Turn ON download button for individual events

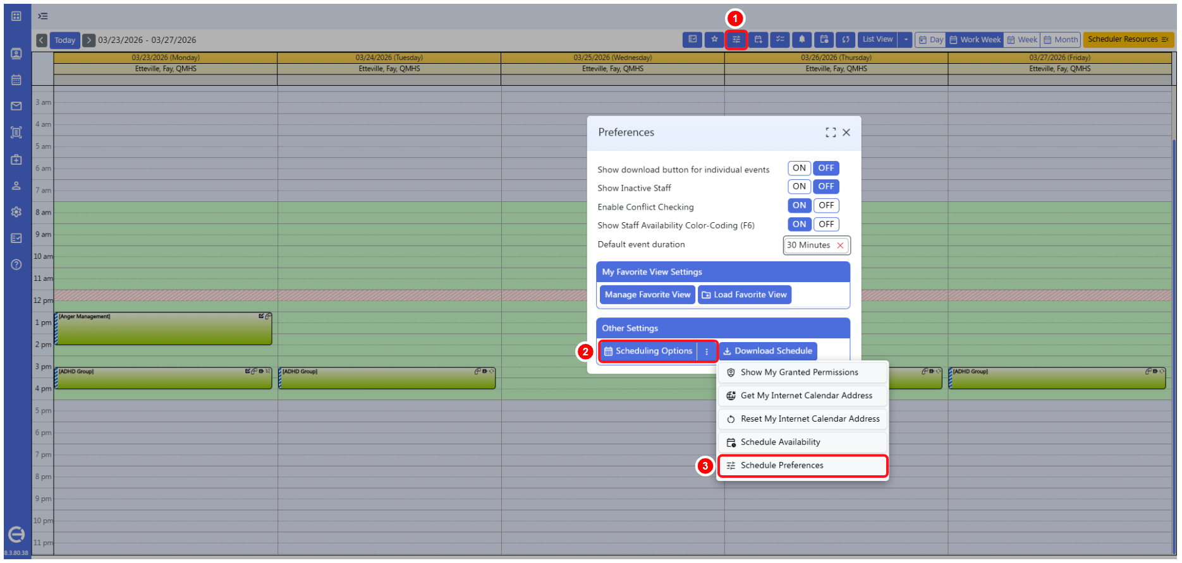[799, 169]
